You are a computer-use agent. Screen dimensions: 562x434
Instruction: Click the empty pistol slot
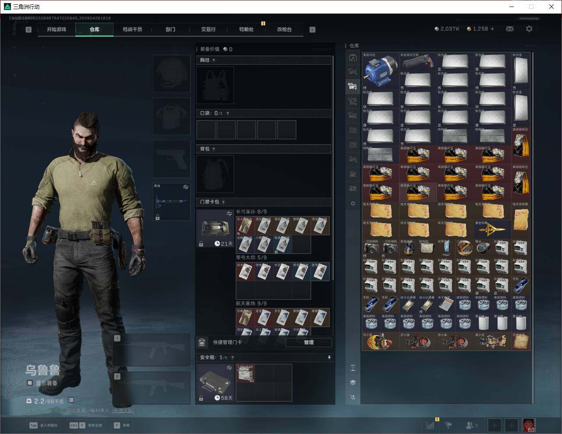[171, 159]
